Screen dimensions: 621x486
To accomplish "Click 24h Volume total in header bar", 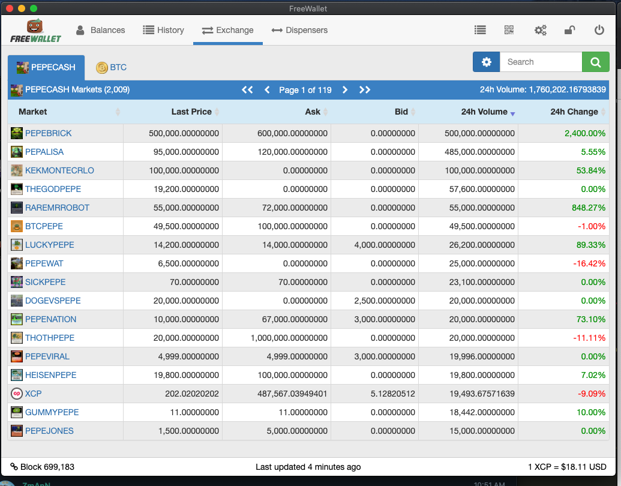I will 543,89.
